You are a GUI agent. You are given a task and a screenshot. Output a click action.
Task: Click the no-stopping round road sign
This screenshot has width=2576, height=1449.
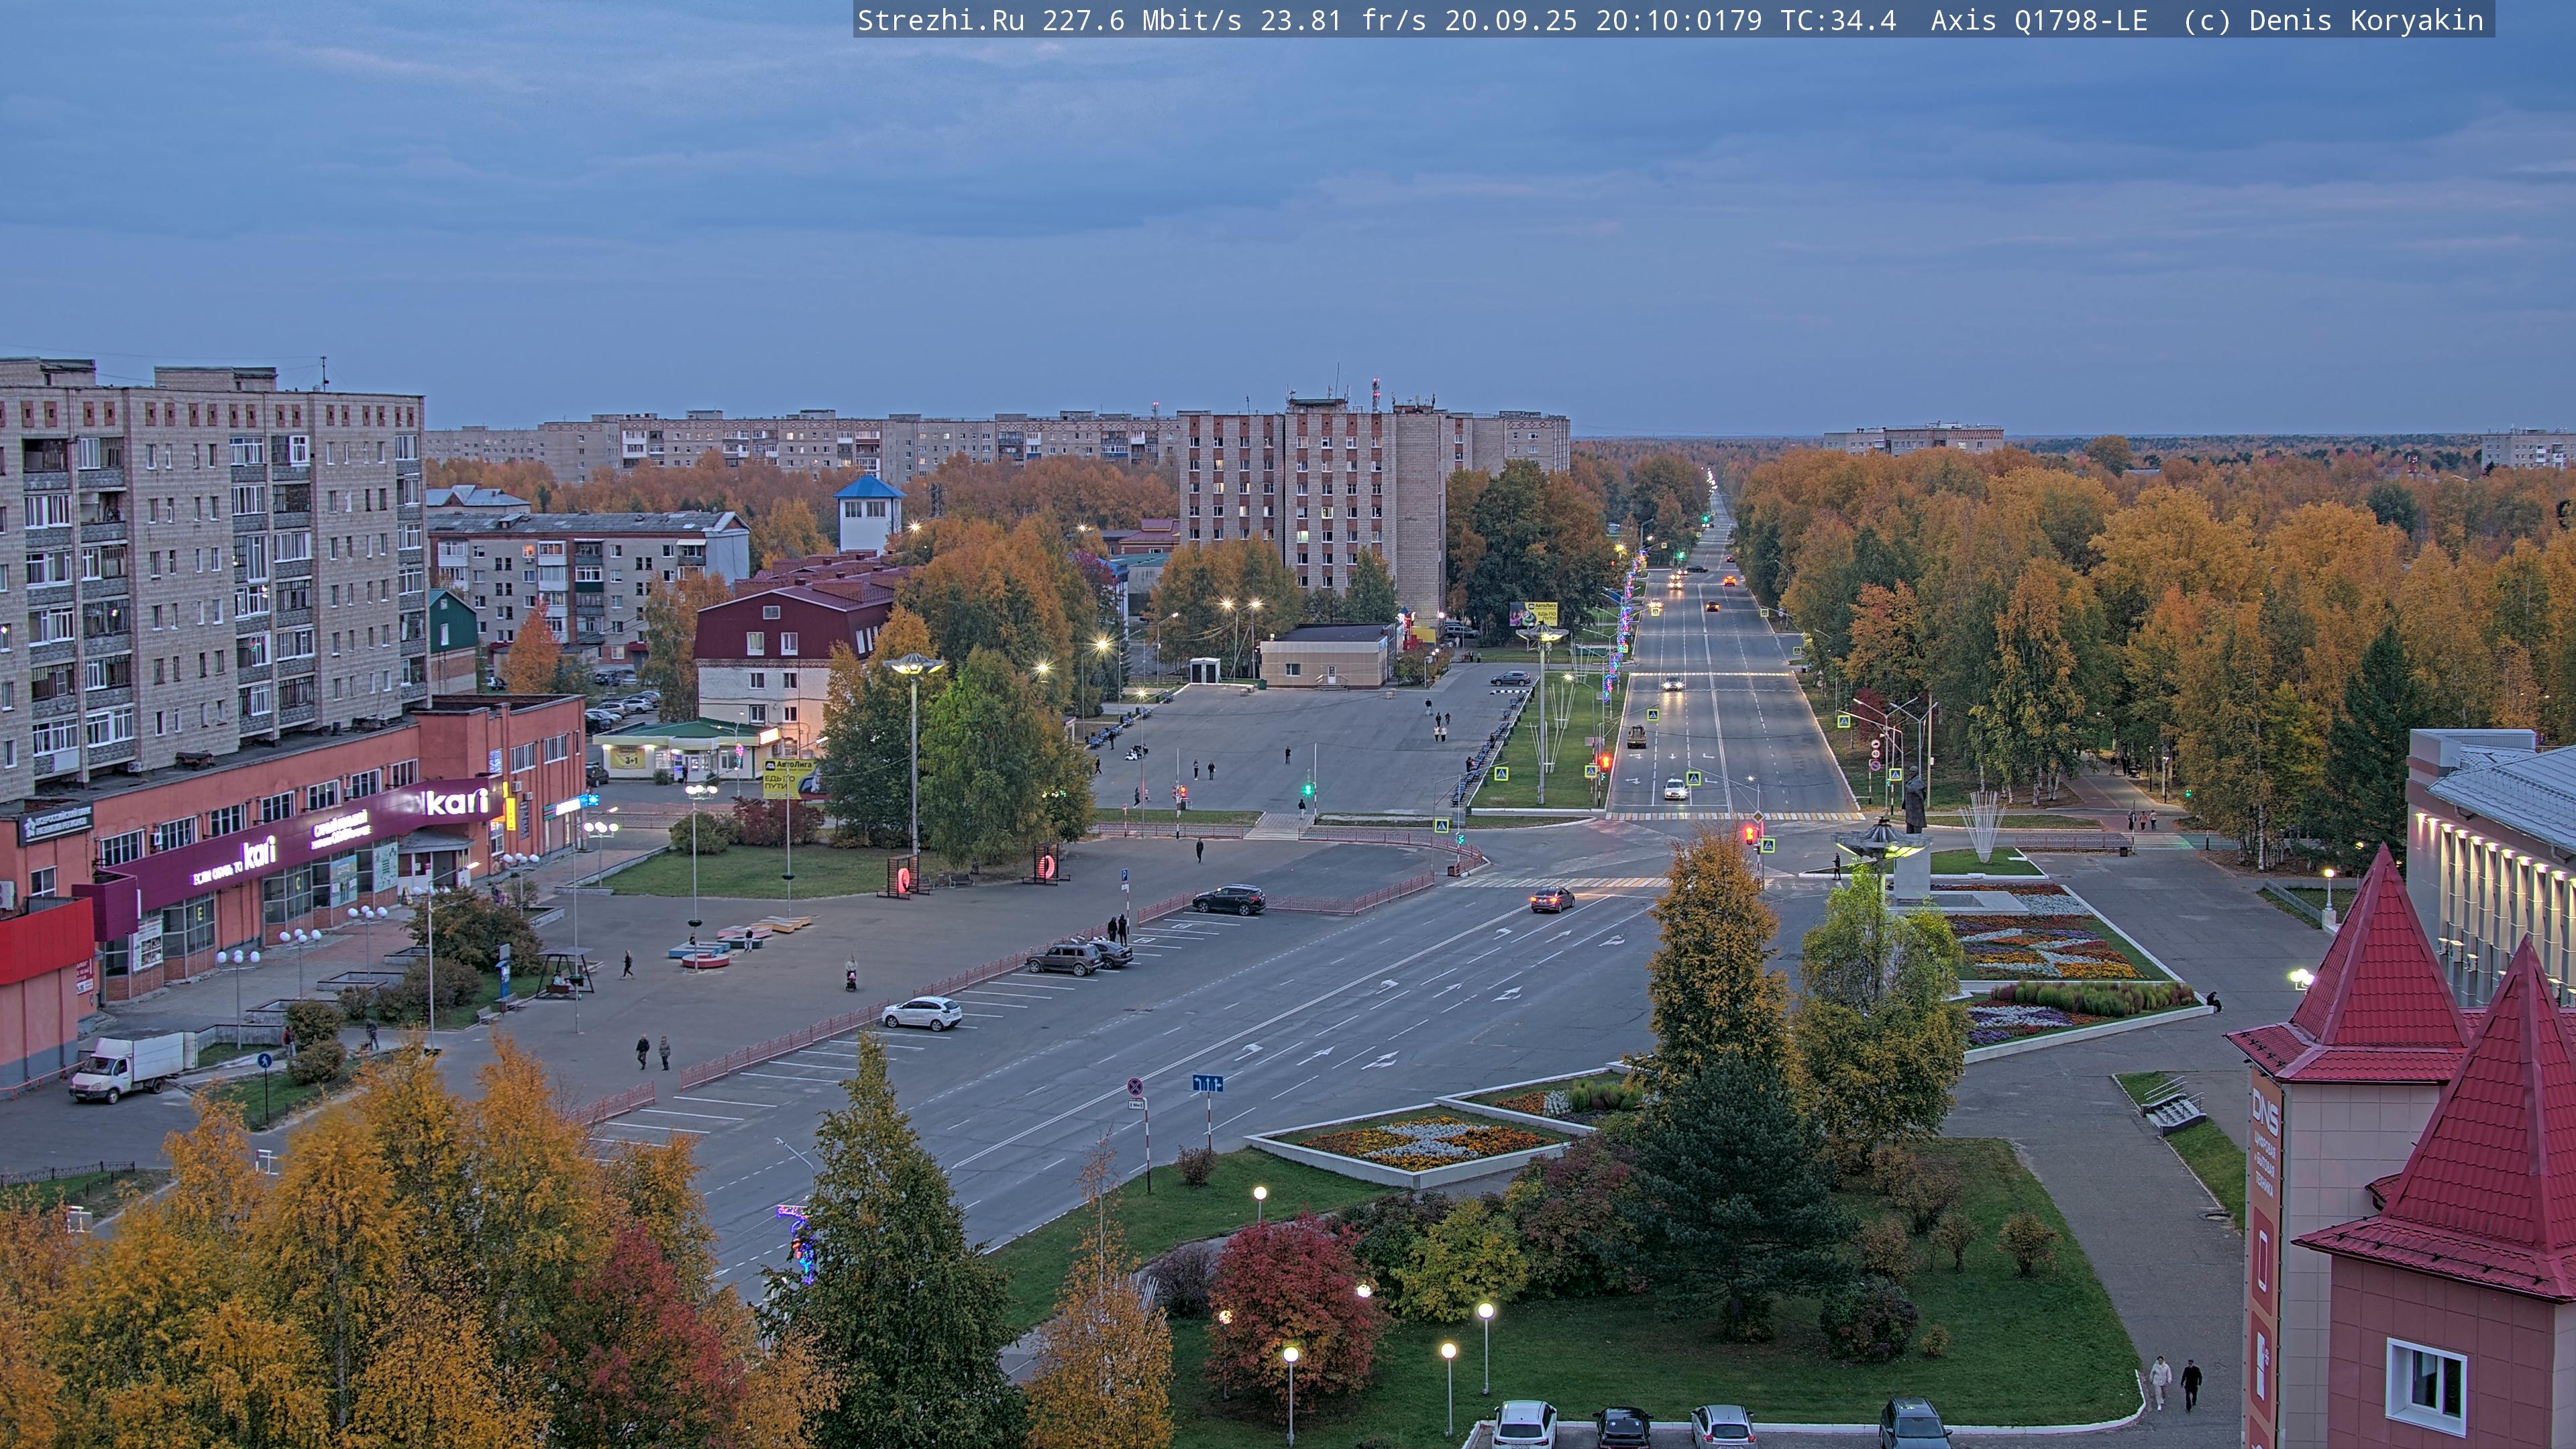[1135, 1086]
